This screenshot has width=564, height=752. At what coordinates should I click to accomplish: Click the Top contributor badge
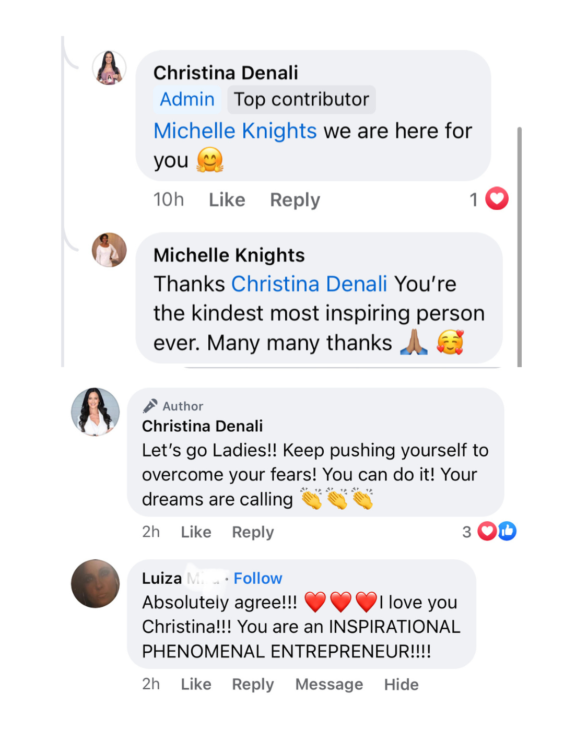(301, 99)
